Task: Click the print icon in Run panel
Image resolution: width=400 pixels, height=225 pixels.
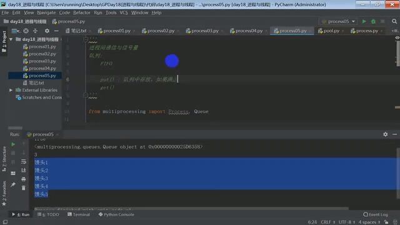Action: coord(24,179)
